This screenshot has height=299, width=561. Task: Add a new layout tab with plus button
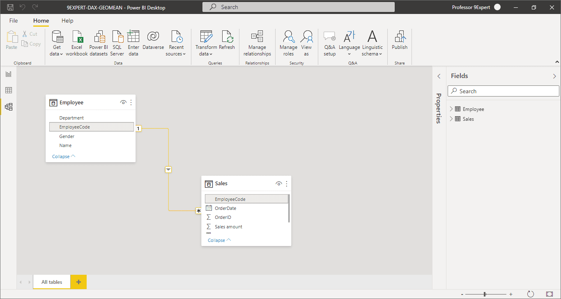pyautogui.click(x=78, y=282)
